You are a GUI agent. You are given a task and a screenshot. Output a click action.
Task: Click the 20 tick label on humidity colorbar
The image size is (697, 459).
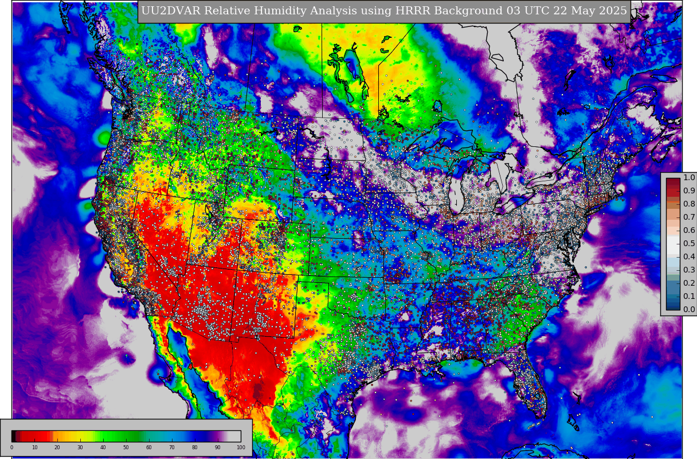pos(57,448)
